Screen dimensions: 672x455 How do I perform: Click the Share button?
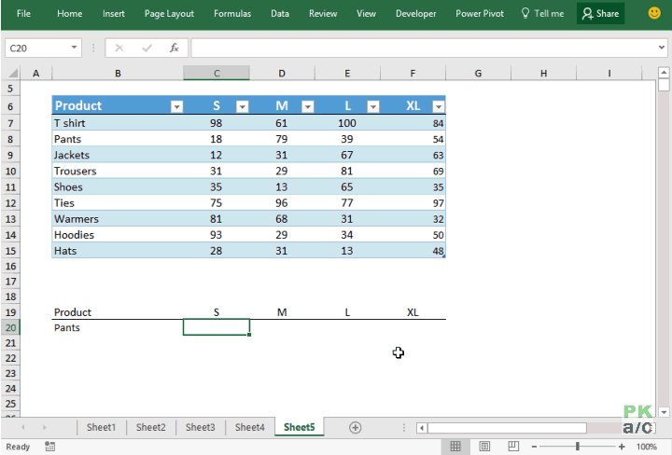coord(600,13)
